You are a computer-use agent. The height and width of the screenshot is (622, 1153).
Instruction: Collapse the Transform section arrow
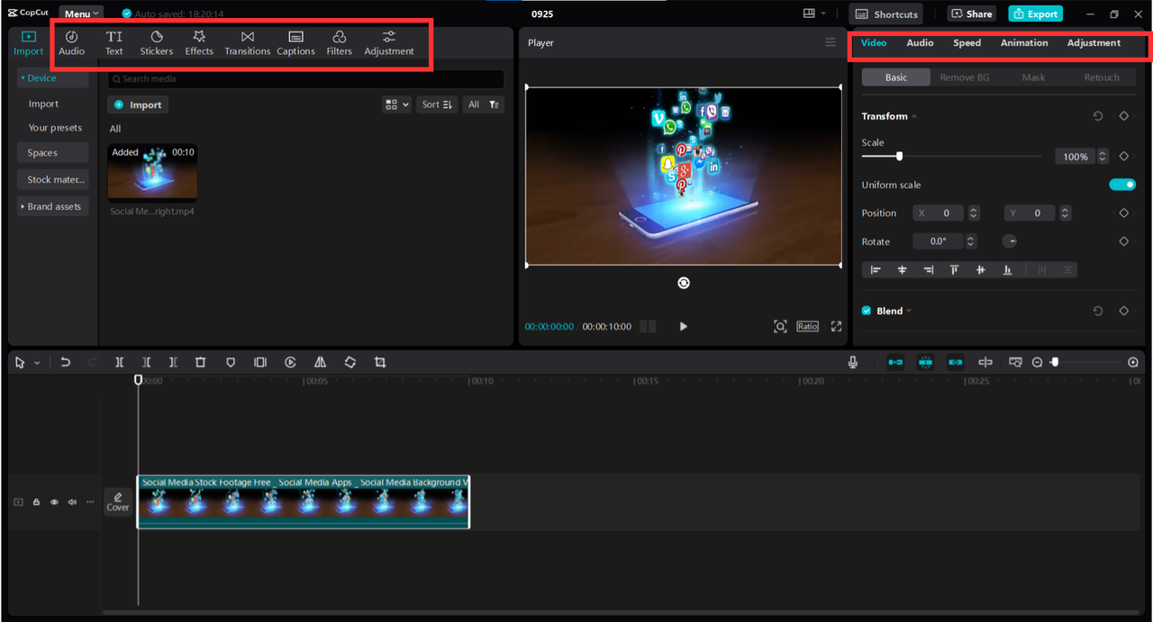[x=914, y=116]
